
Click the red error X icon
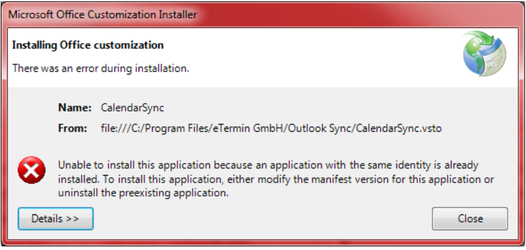tap(32, 170)
